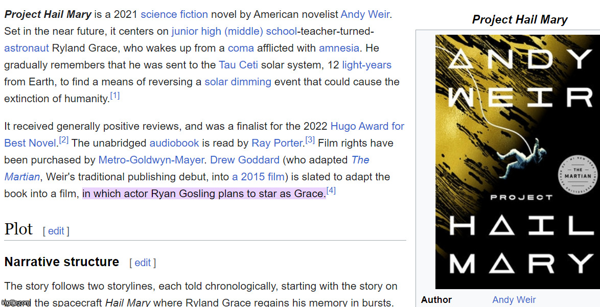Viewport: 600px width, 307px height.
Task: Click the highlighted Ryan Gosling sentence
Action: point(204,194)
